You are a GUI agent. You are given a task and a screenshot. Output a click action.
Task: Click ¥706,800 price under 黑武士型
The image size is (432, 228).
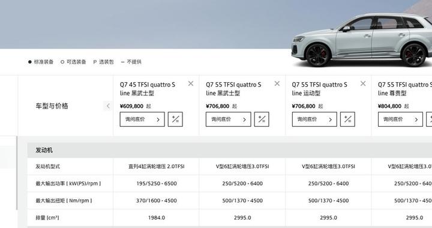tap(218, 106)
